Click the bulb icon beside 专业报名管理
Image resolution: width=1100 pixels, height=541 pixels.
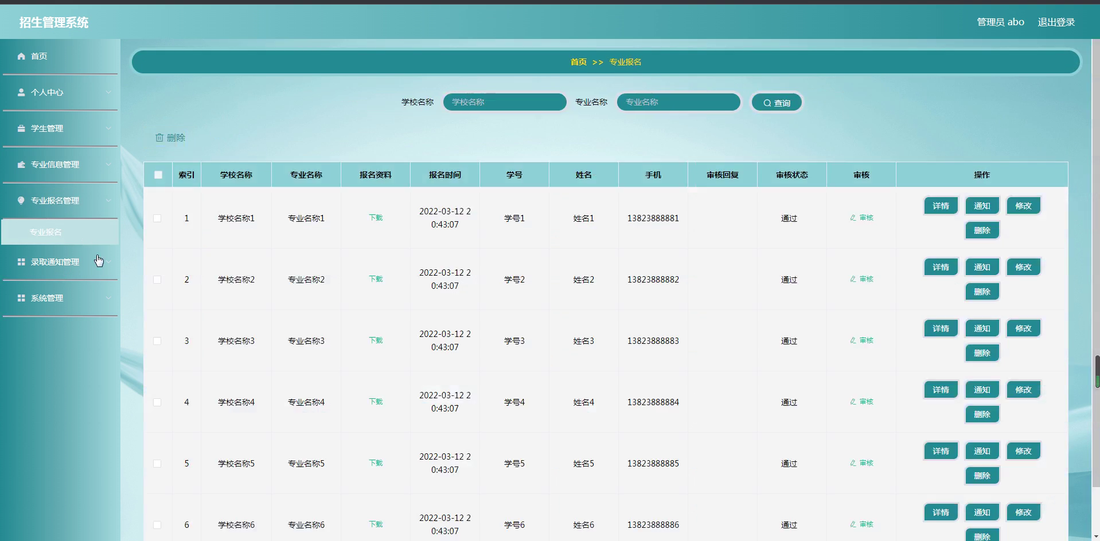tap(21, 201)
